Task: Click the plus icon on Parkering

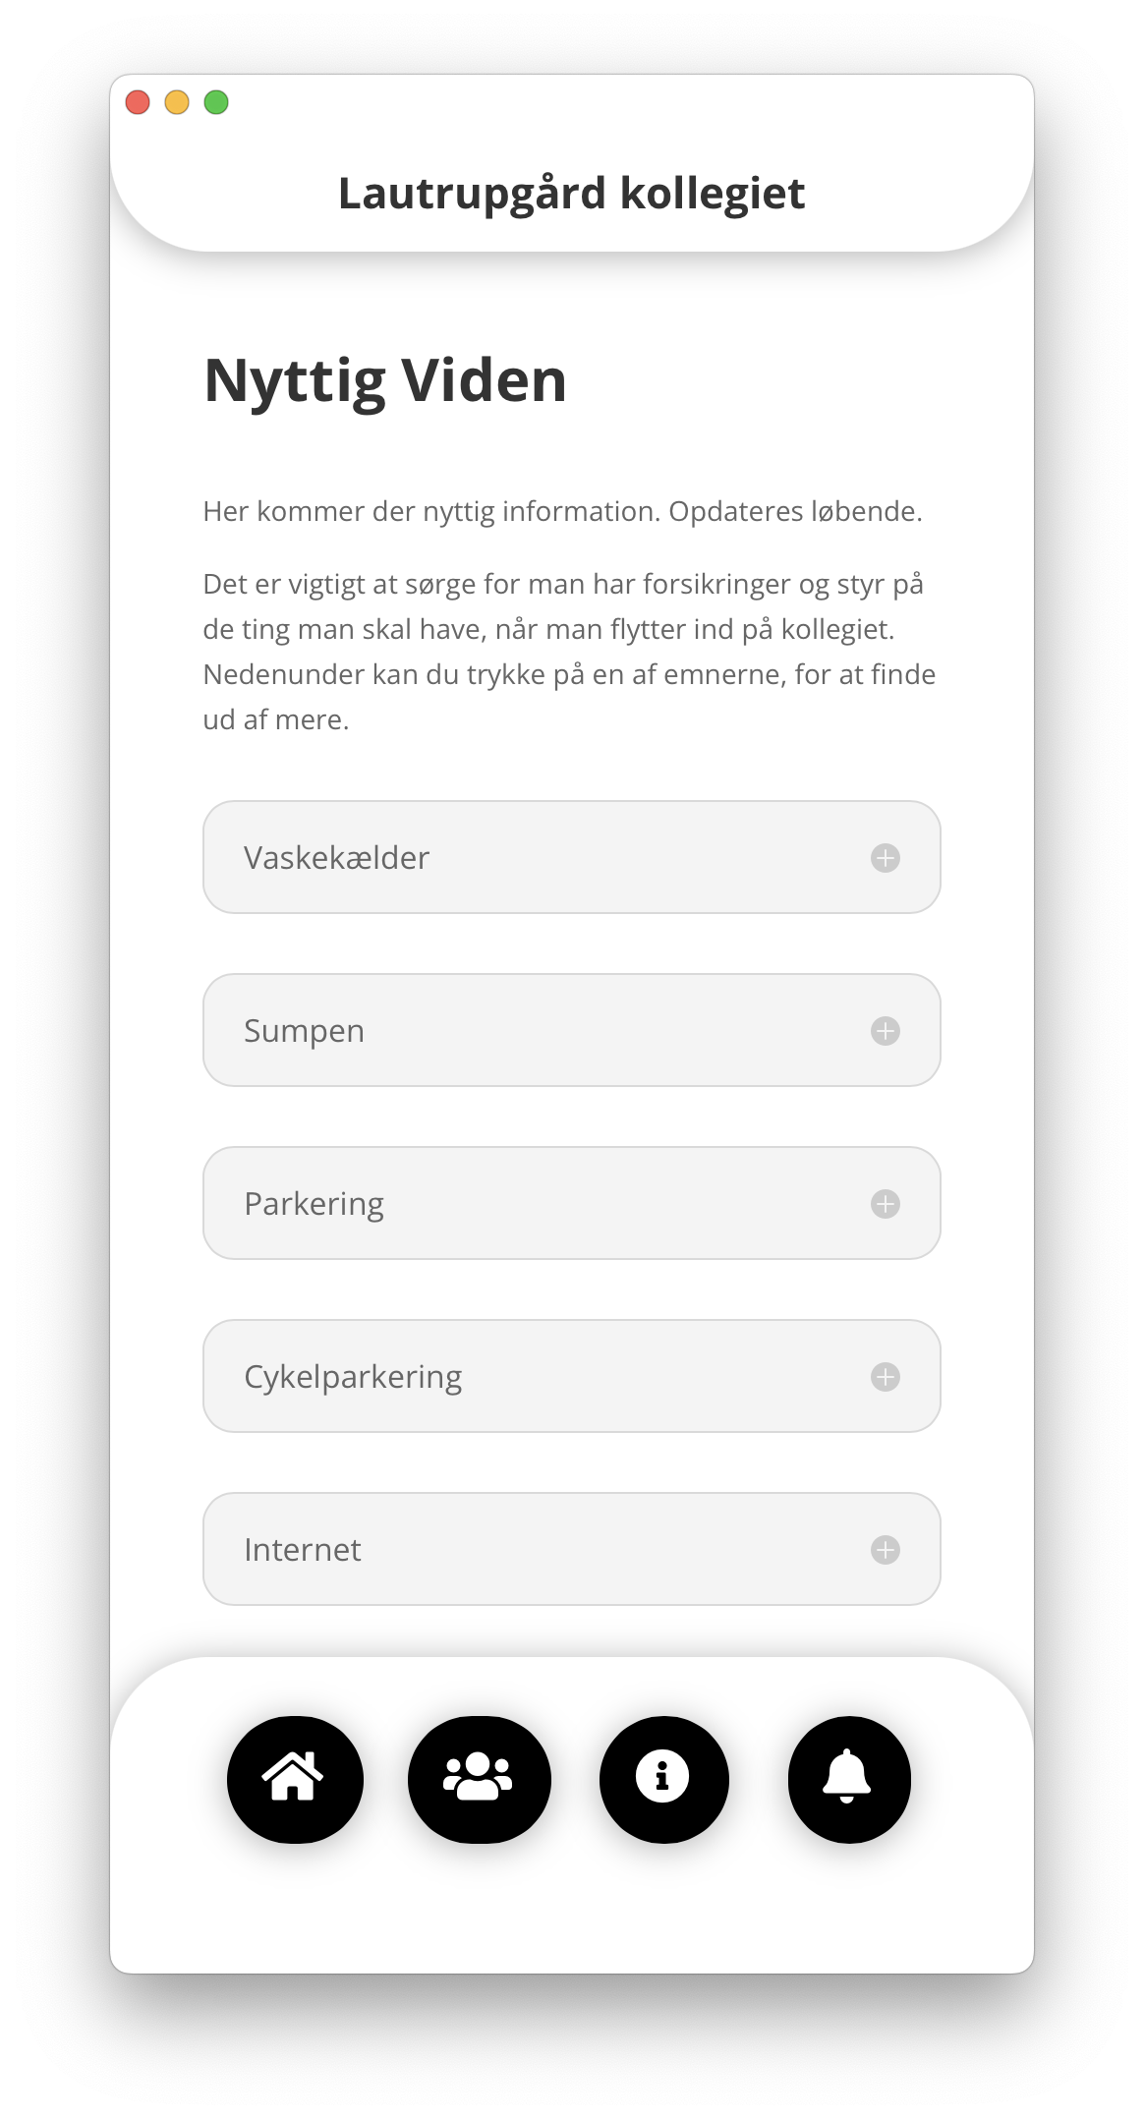Action: [886, 1204]
